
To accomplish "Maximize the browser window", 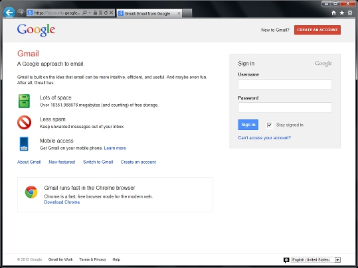I will click(x=335, y=3).
